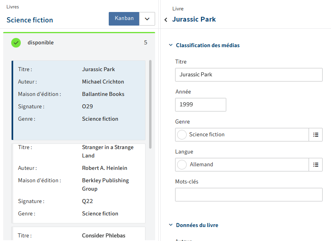Click the back arrow beside Jurassic Park

[x=166, y=20]
